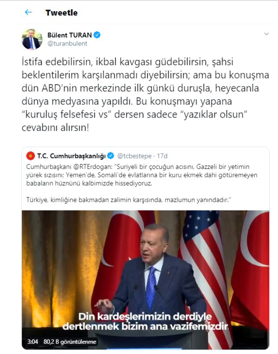Click the Tweetle header title
Image resolution: width=278 pixels, height=354 pixels.
click(x=62, y=13)
